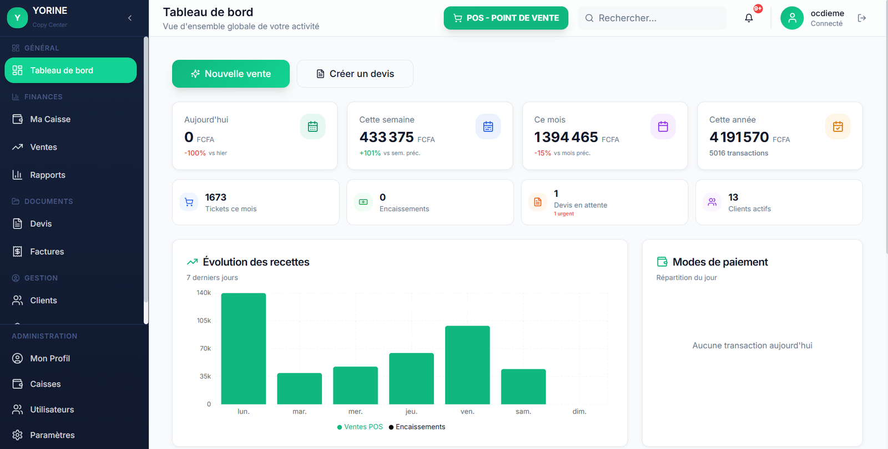Click the shopping cart icon for Tickets ce mois

coord(189,202)
